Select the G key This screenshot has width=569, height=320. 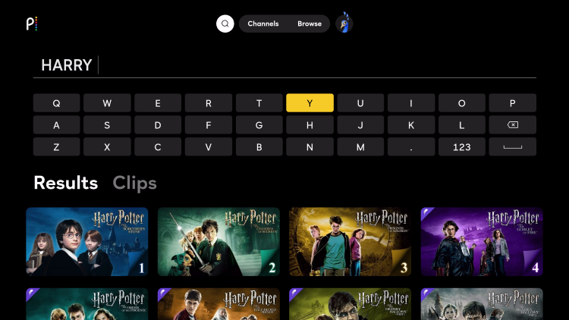pyautogui.click(x=259, y=125)
